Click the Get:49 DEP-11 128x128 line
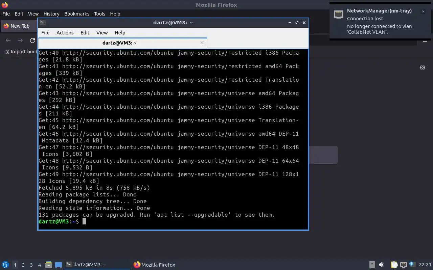433x270 pixels. click(169, 178)
